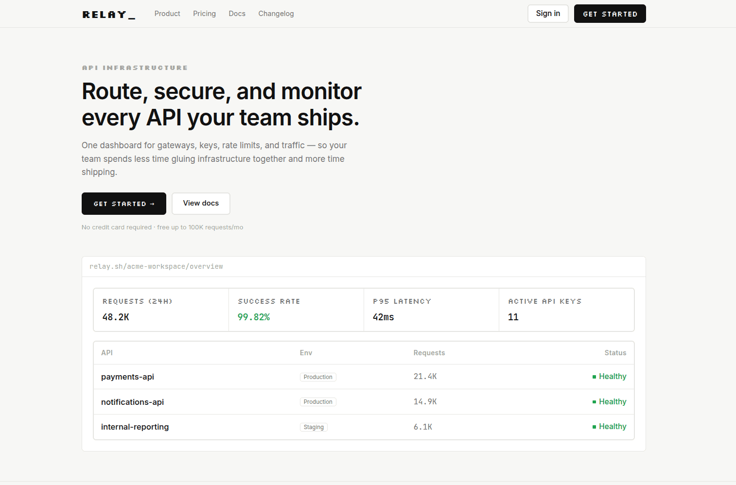Click the RELAY_ logo
Viewport: 736px width, 485px height.
pyautogui.click(x=109, y=15)
